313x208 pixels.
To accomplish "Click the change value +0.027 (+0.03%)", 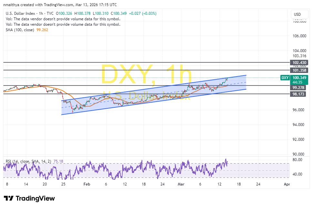I will pos(143,14).
